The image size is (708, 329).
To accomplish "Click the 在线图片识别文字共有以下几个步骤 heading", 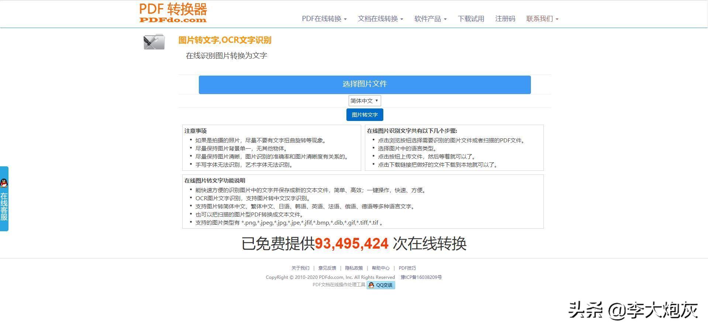I will coord(412,131).
